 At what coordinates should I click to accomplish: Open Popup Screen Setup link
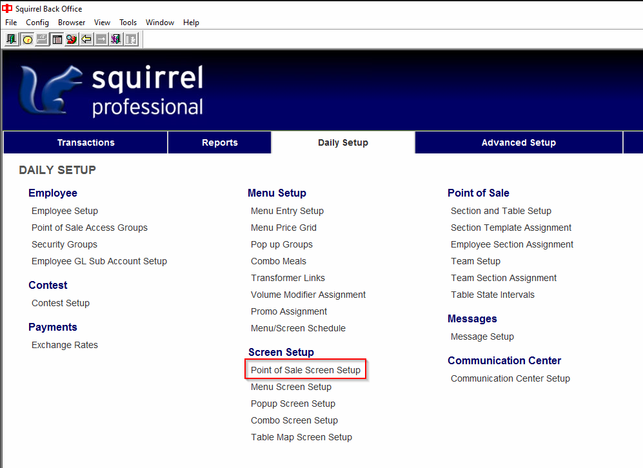pyautogui.click(x=293, y=404)
